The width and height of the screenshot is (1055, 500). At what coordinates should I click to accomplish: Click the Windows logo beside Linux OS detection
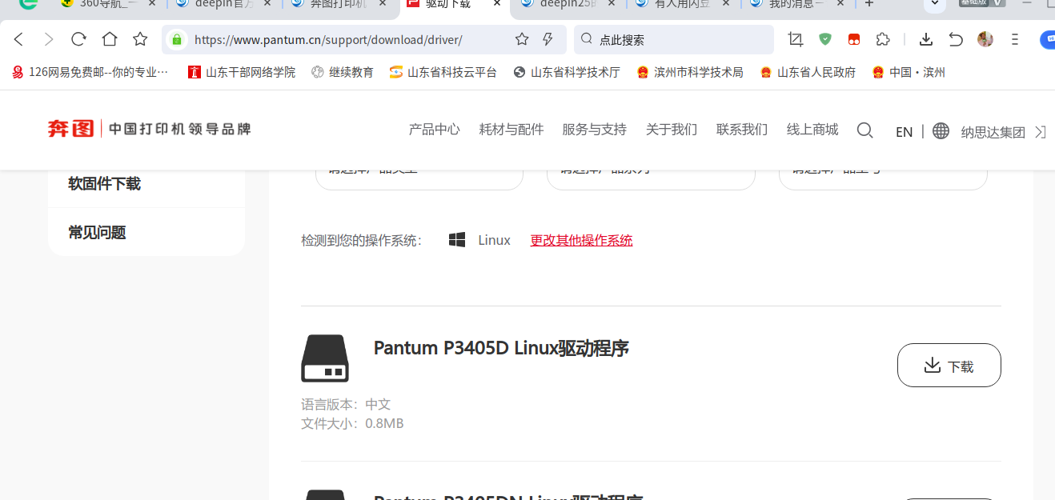456,238
